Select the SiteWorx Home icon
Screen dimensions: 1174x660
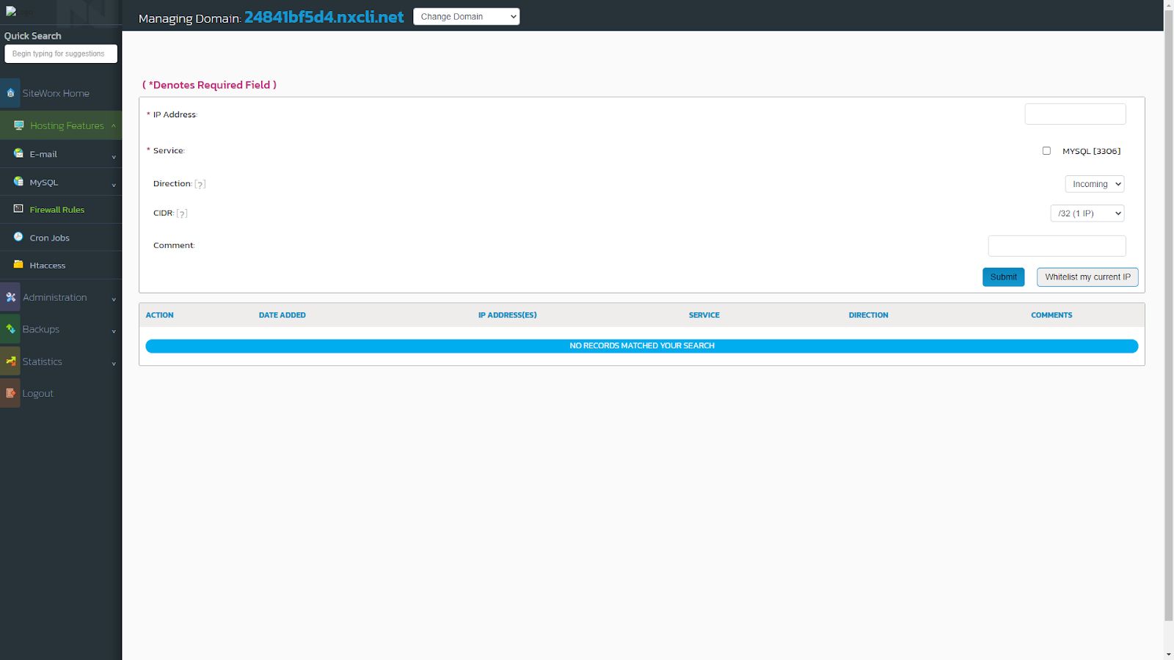pos(10,93)
